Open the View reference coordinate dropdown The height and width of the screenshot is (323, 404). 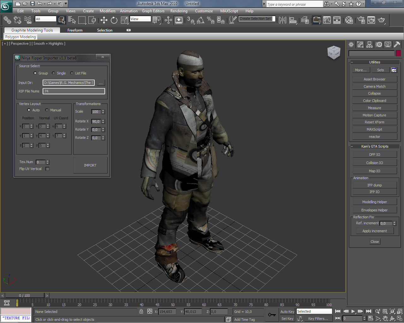(140, 19)
